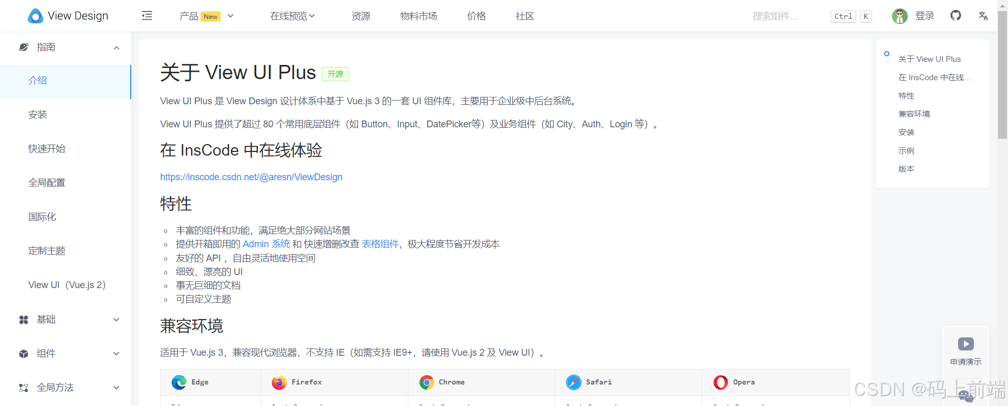Expand the 基础 sidebar section
Viewport: 1008px width, 406px height.
[x=117, y=320]
